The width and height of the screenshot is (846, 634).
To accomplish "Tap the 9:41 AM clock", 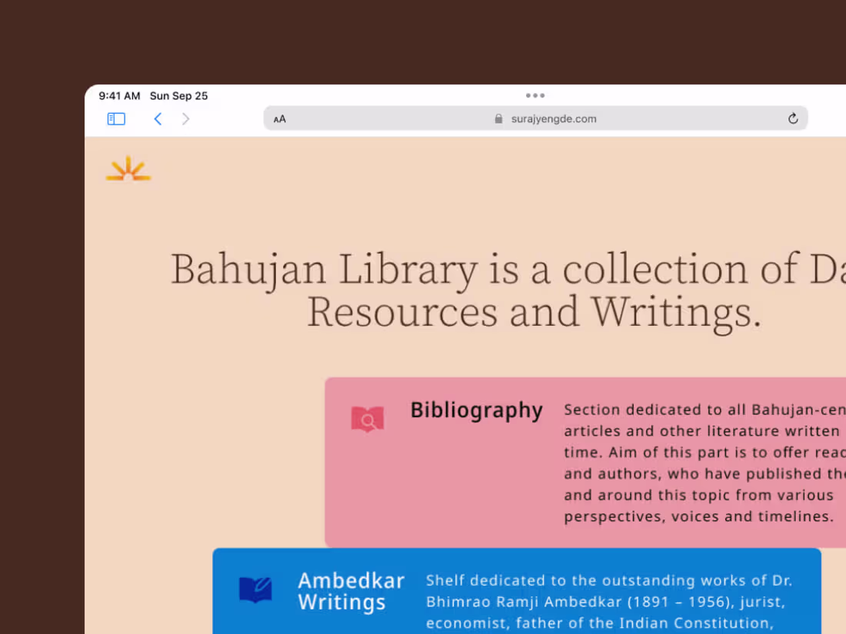I will click(x=118, y=96).
